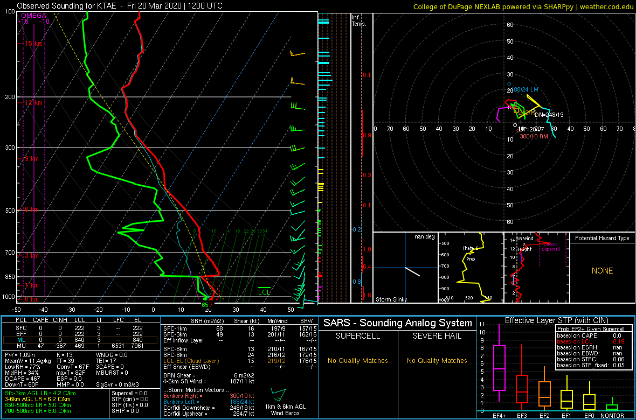Screen dimensions: 636x420
Task: Click the College of DuPage NEXLAB credit text
Action: click(522, 6)
